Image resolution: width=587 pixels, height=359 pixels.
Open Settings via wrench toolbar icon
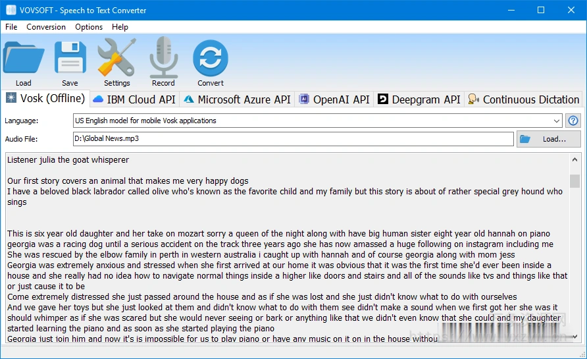[116, 59]
